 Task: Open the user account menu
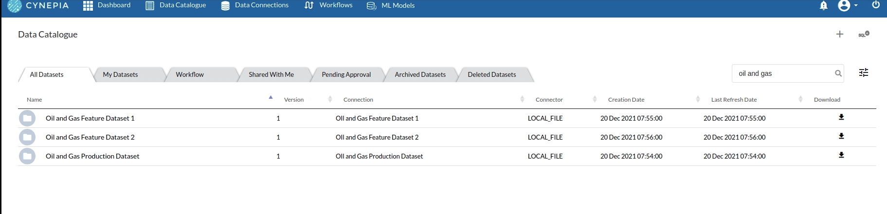(847, 6)
